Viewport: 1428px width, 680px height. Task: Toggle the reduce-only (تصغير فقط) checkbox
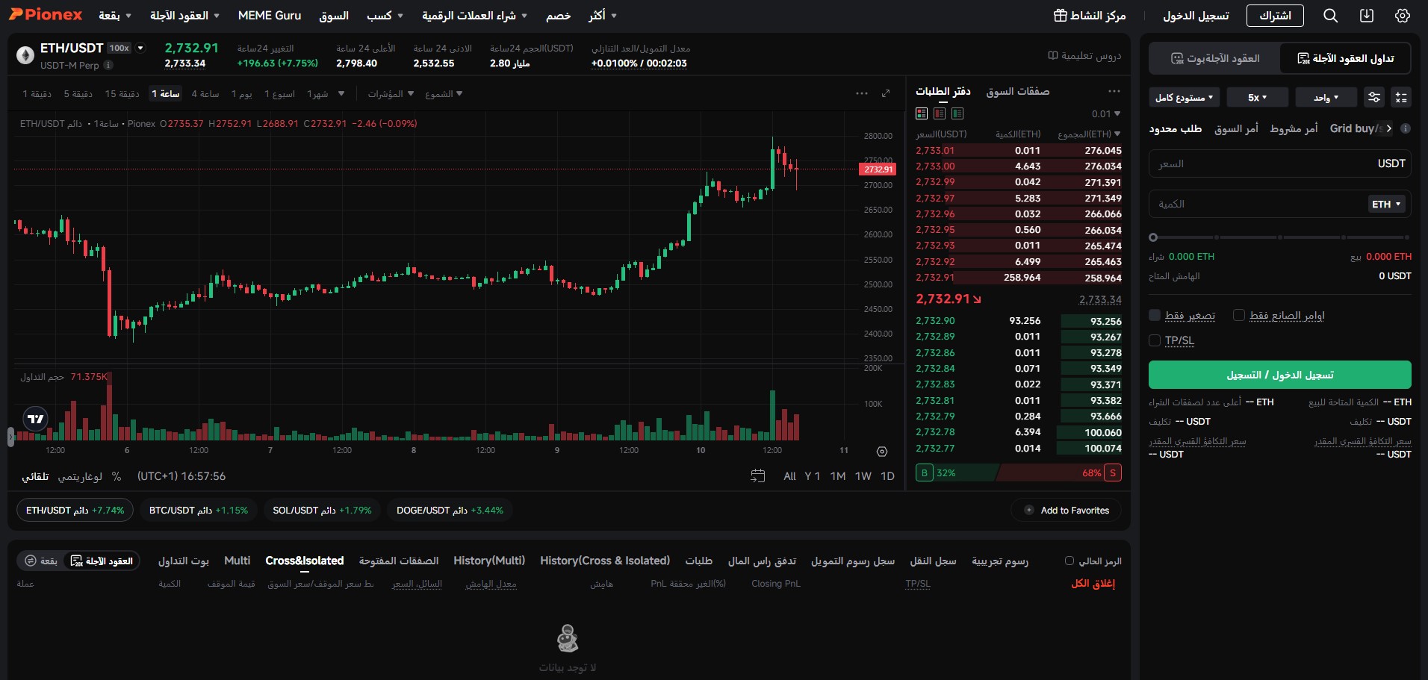[x=1155, y=315]
